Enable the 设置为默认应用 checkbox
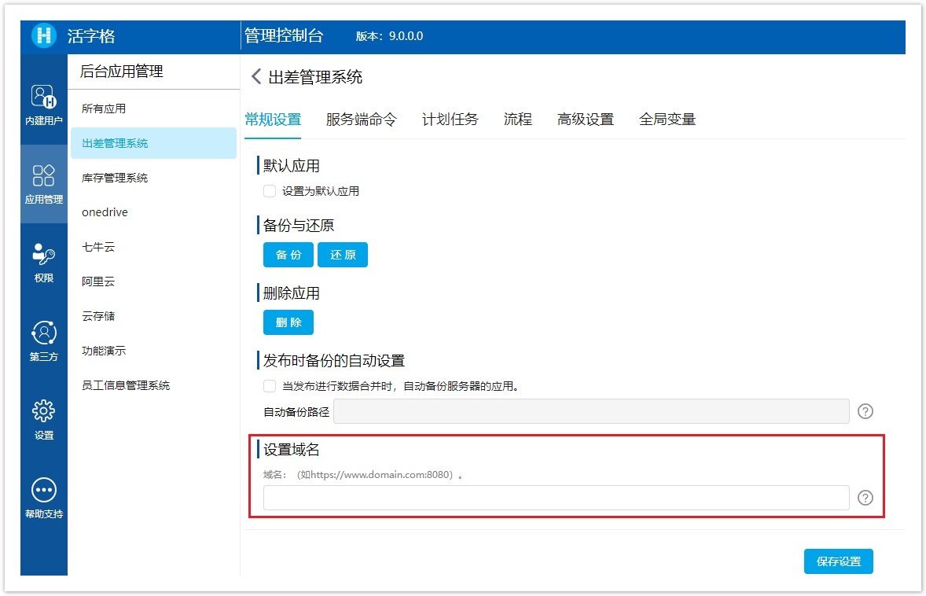The image size is (926, 596). click(x=270, y=191)
